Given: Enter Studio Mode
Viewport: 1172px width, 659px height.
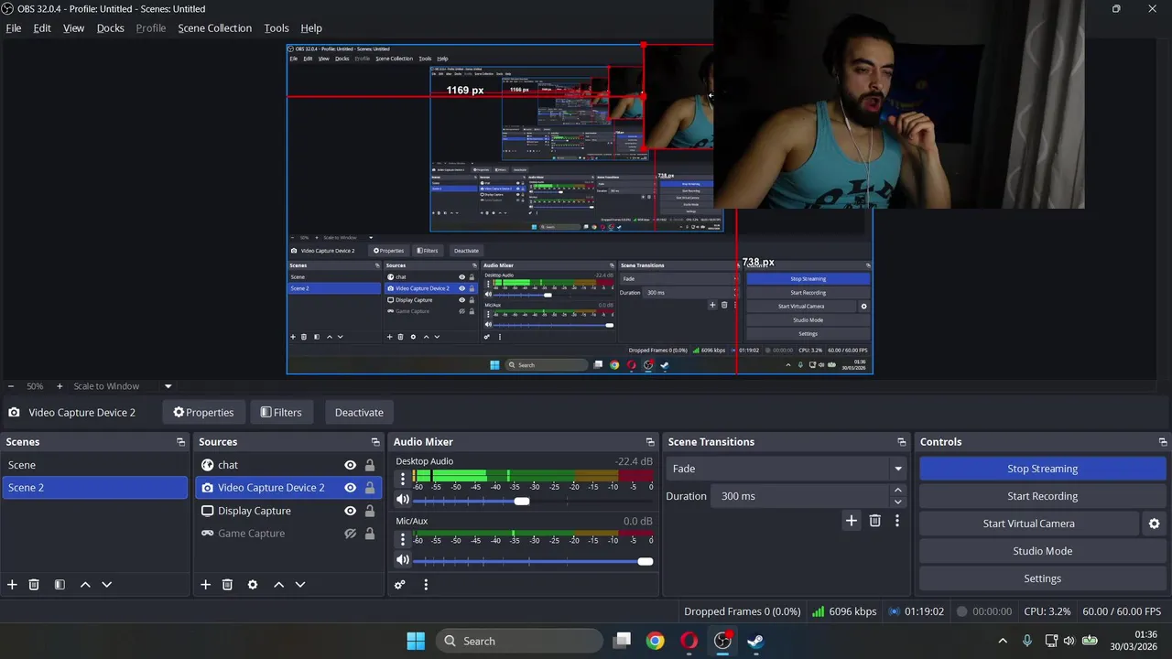Looking at the screenshot, I should click(x=1042, y=551).
